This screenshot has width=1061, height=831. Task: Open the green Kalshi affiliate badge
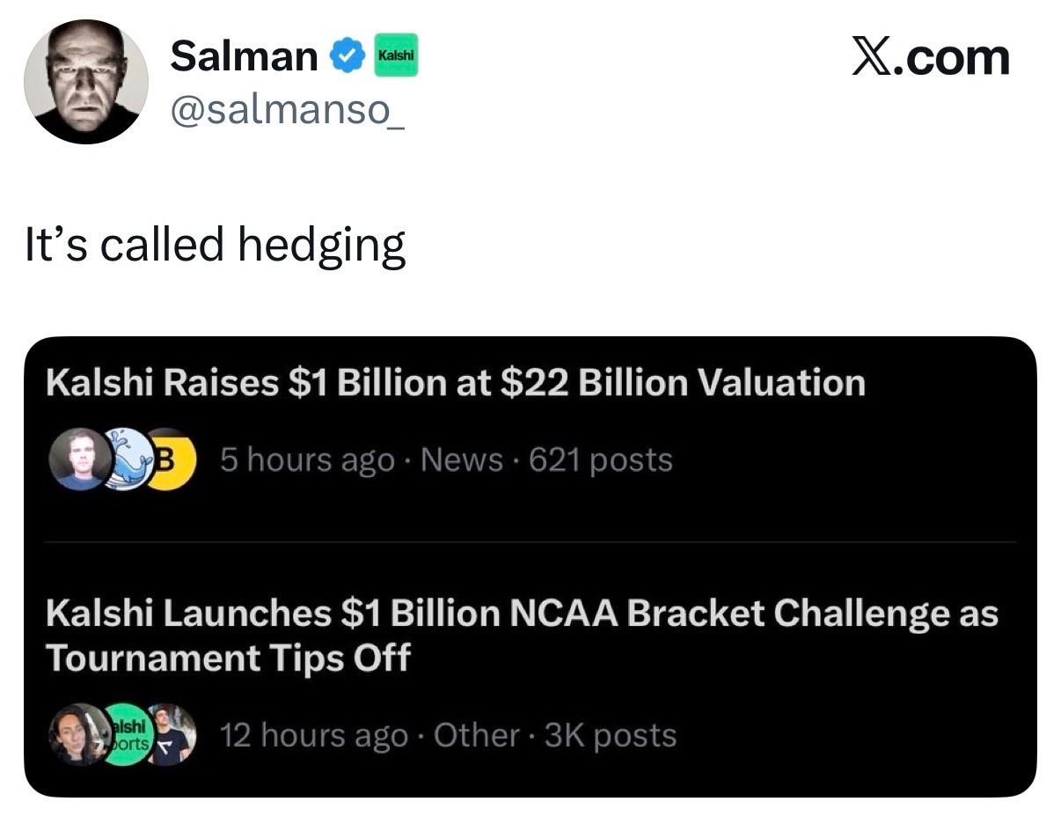[396, 56]
